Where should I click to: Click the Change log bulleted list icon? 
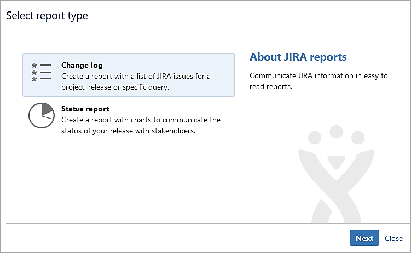[42, 73]
